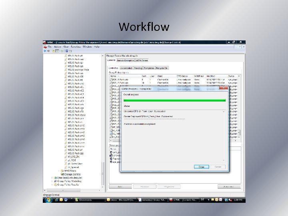Click the taskbar clock showing 5:00 PM
The height and width of the screenshot is (216, 288).
point(238,200)
